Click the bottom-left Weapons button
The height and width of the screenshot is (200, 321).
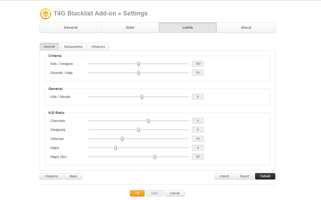(x=51, y=176)
